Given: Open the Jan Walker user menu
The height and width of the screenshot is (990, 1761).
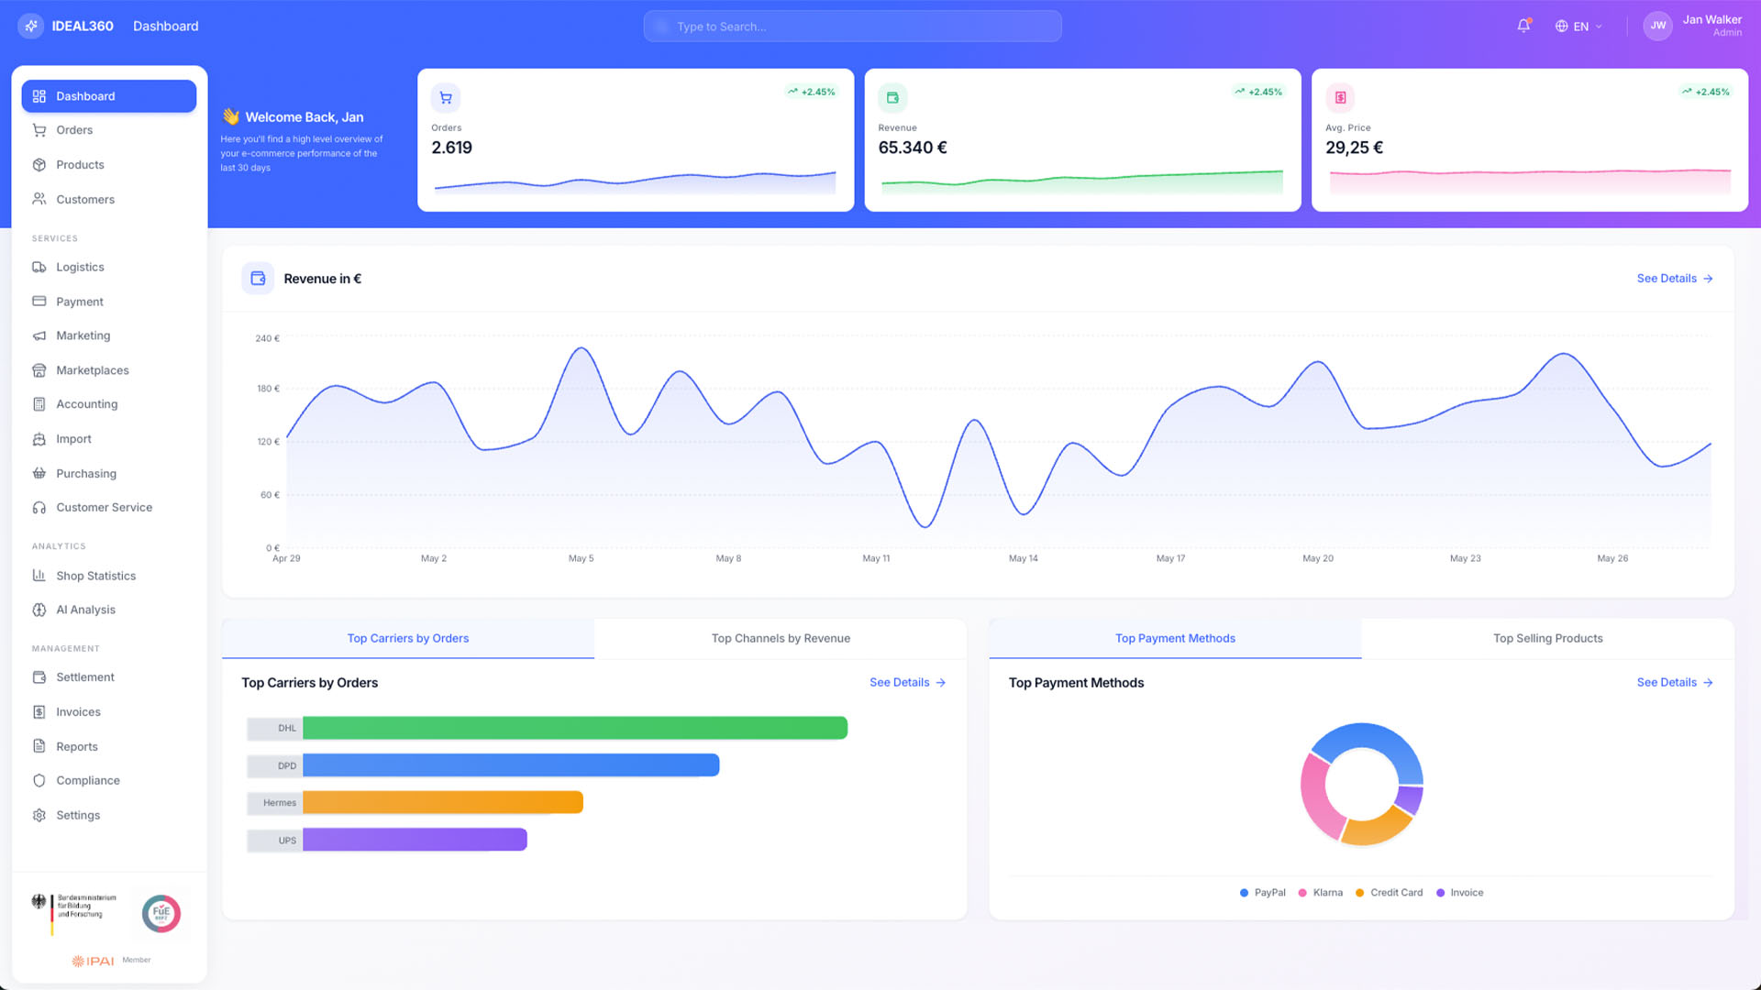Looking at the screenshot, I should coord(1693,26).
